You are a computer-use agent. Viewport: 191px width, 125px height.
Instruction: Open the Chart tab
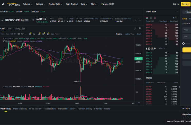pyautogui.click(x=3, y=29)
